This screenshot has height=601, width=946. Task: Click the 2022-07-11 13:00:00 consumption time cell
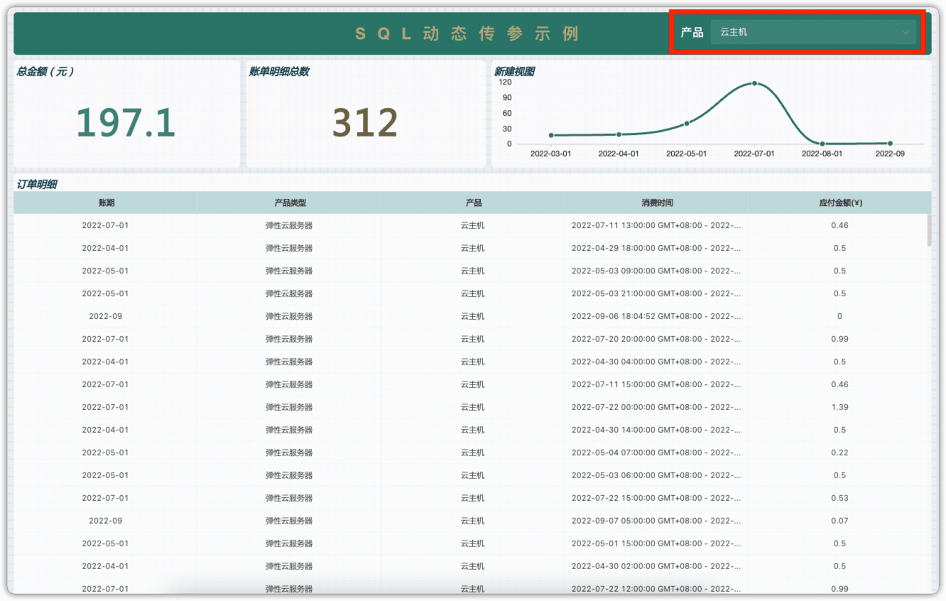pyautogui.click(x=656, y=225)
